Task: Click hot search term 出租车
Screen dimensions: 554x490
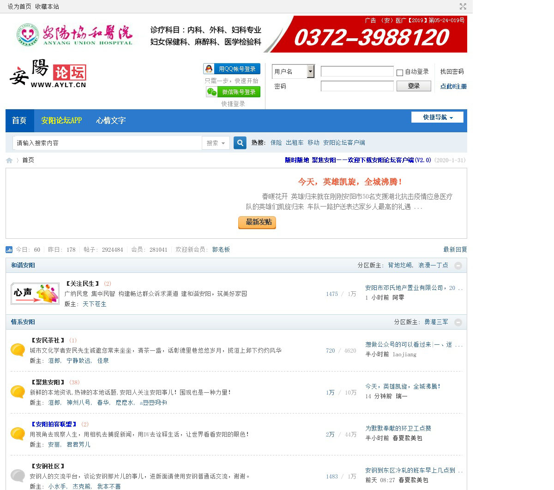Action: (295, 142)
